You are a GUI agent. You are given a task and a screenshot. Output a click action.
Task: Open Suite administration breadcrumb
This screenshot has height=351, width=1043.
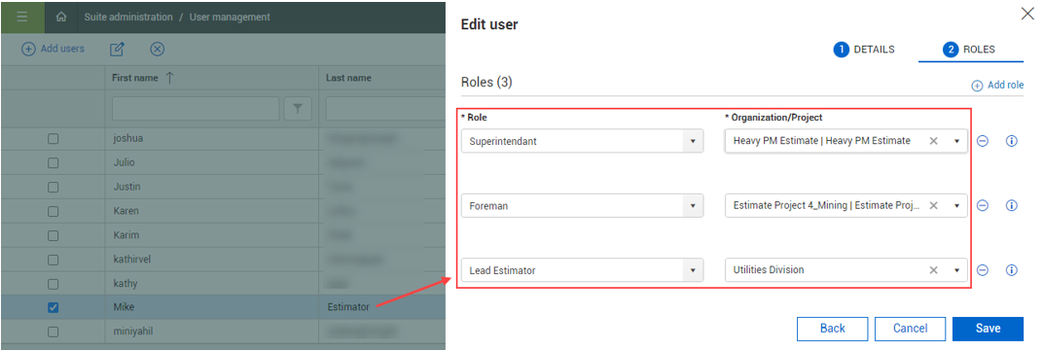[x=128, y=17]
